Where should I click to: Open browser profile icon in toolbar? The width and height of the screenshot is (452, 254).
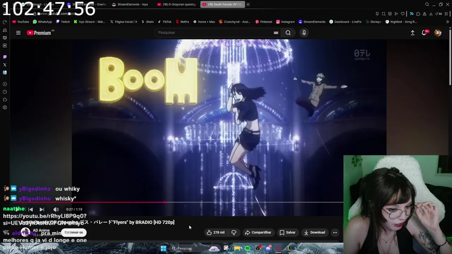point(424,14)
